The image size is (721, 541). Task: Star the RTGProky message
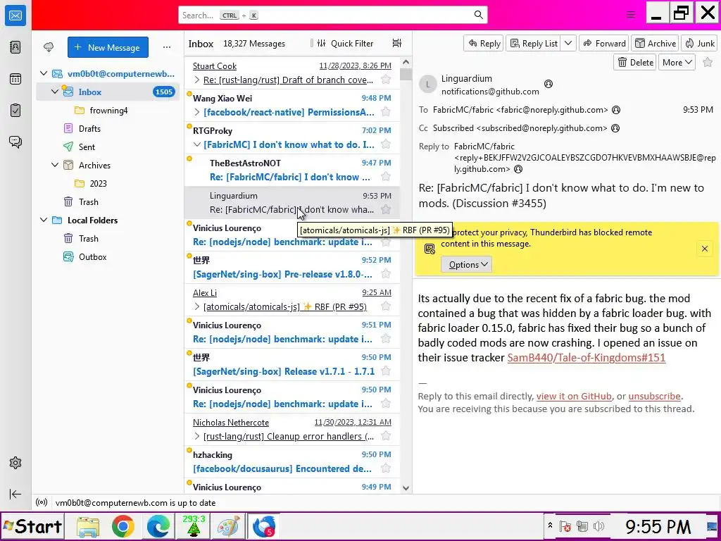click(x=386, y=144)
